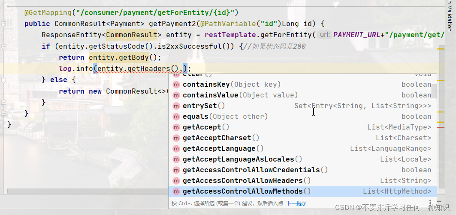The width and height of the screenshot is (456, 215).
Task: Click method icon beside getAcceptCharset
Action: point(176,138)
